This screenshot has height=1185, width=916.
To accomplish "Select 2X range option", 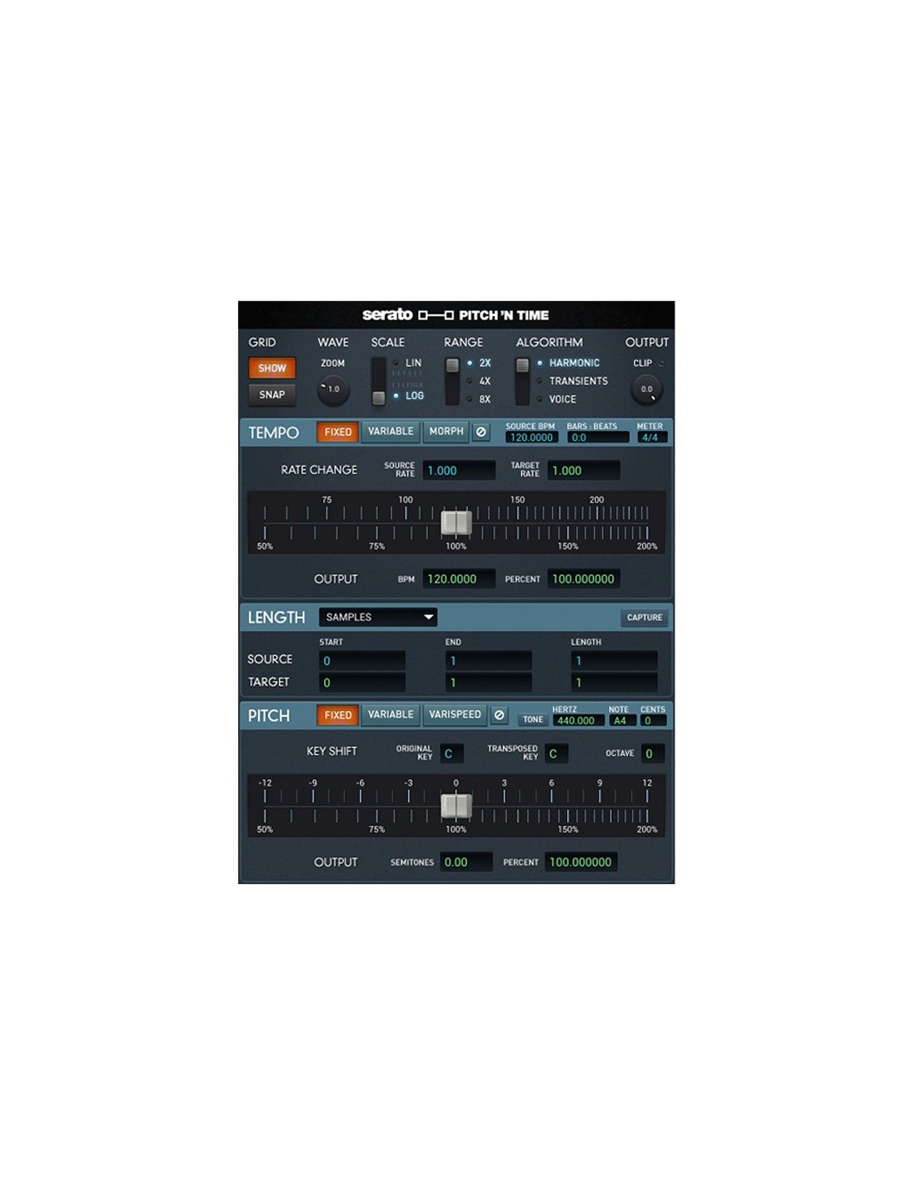I will pos(485,363).
